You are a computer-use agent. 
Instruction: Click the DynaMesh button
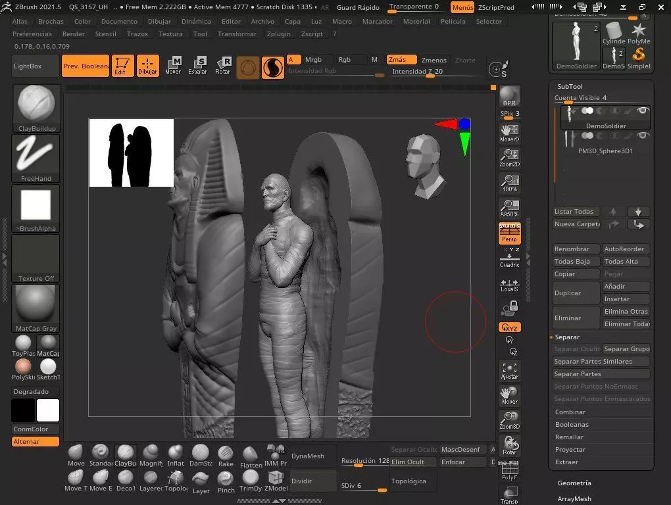pyautogui.click(x=313, y=456)
